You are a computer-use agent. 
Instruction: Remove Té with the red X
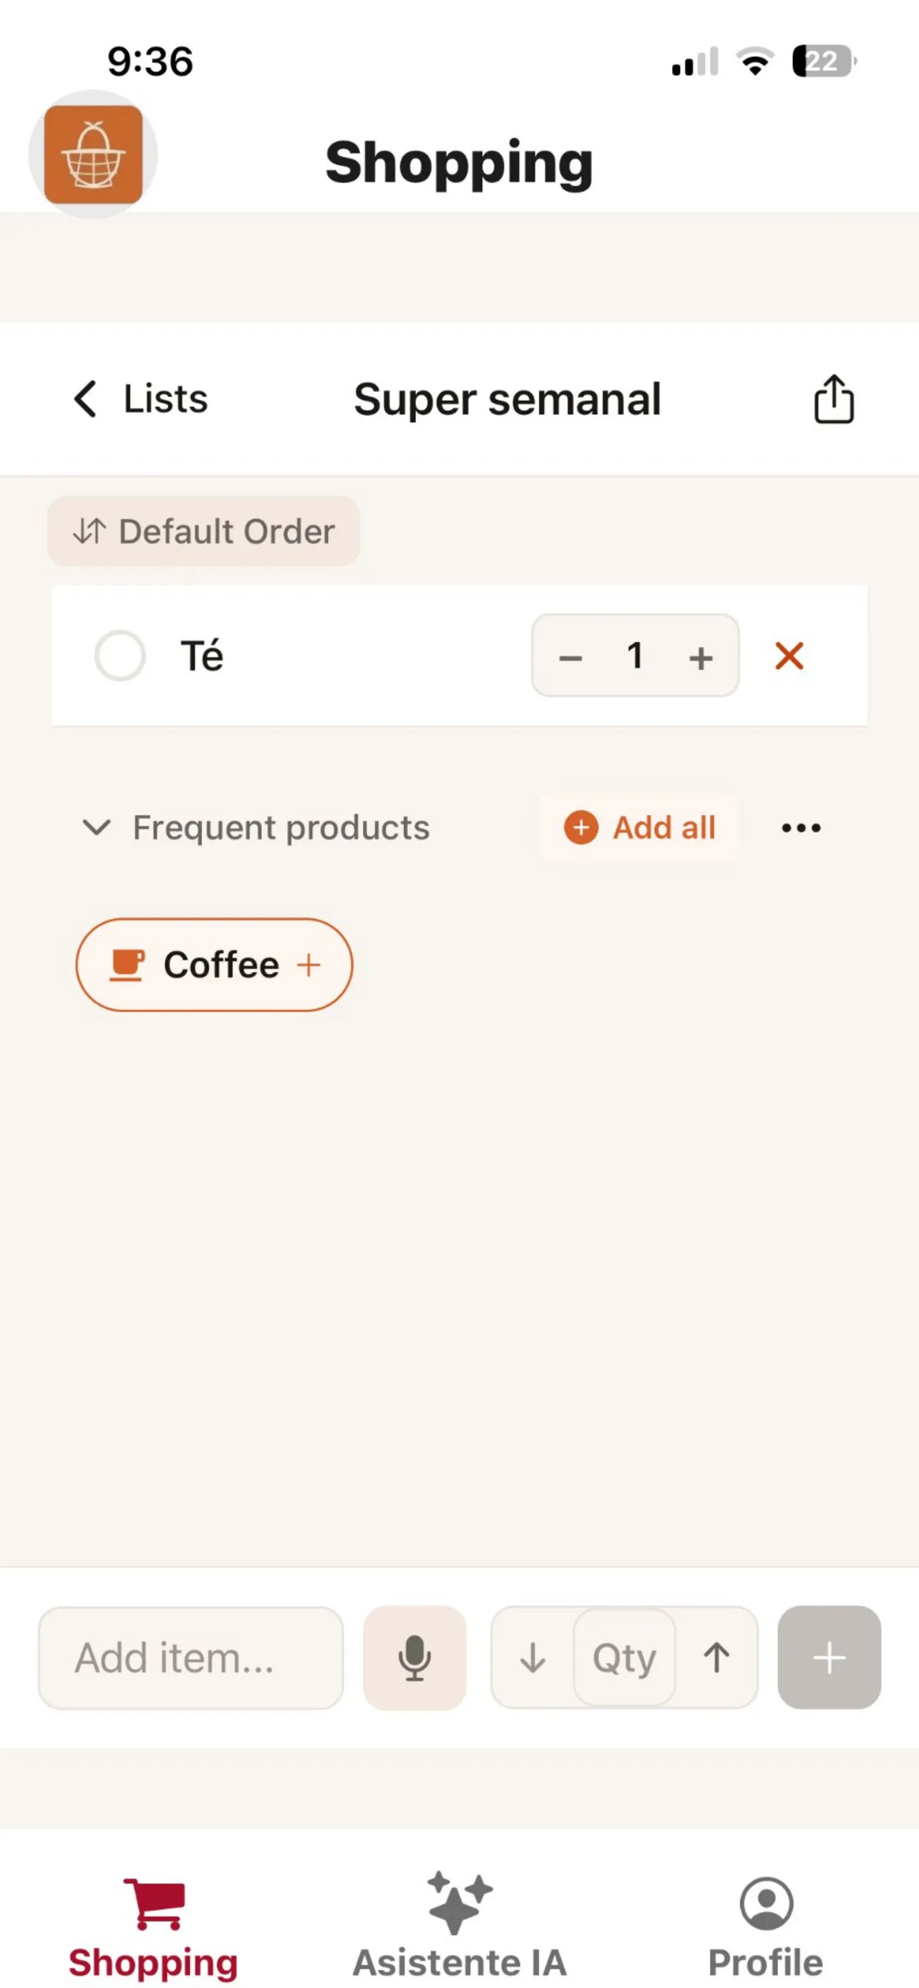(789, 656)
